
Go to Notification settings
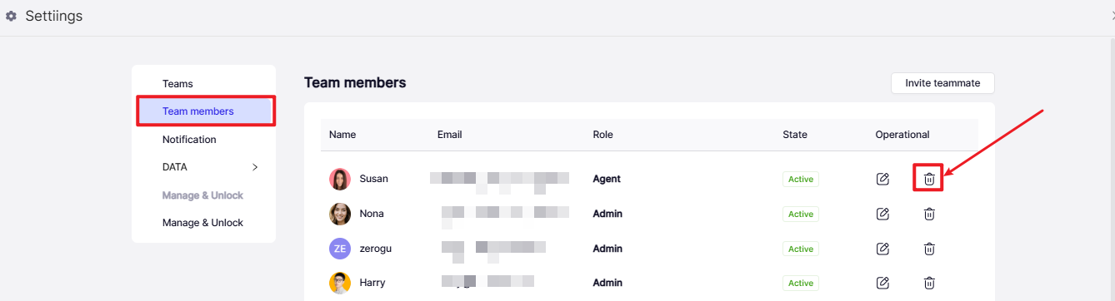click(189, 140)
